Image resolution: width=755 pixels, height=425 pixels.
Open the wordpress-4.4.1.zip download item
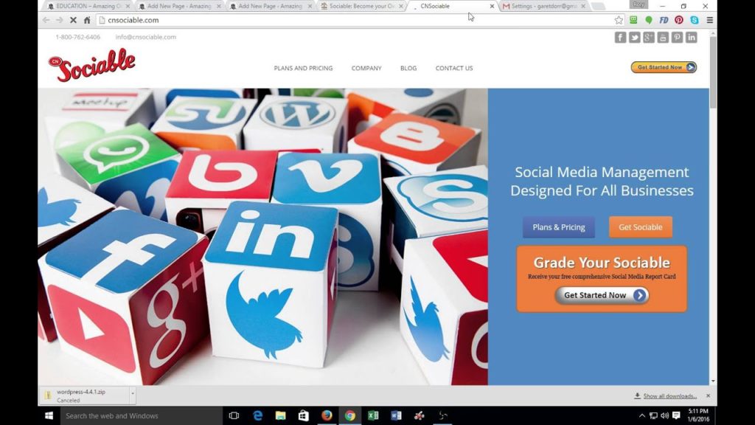tap(85, 395)
